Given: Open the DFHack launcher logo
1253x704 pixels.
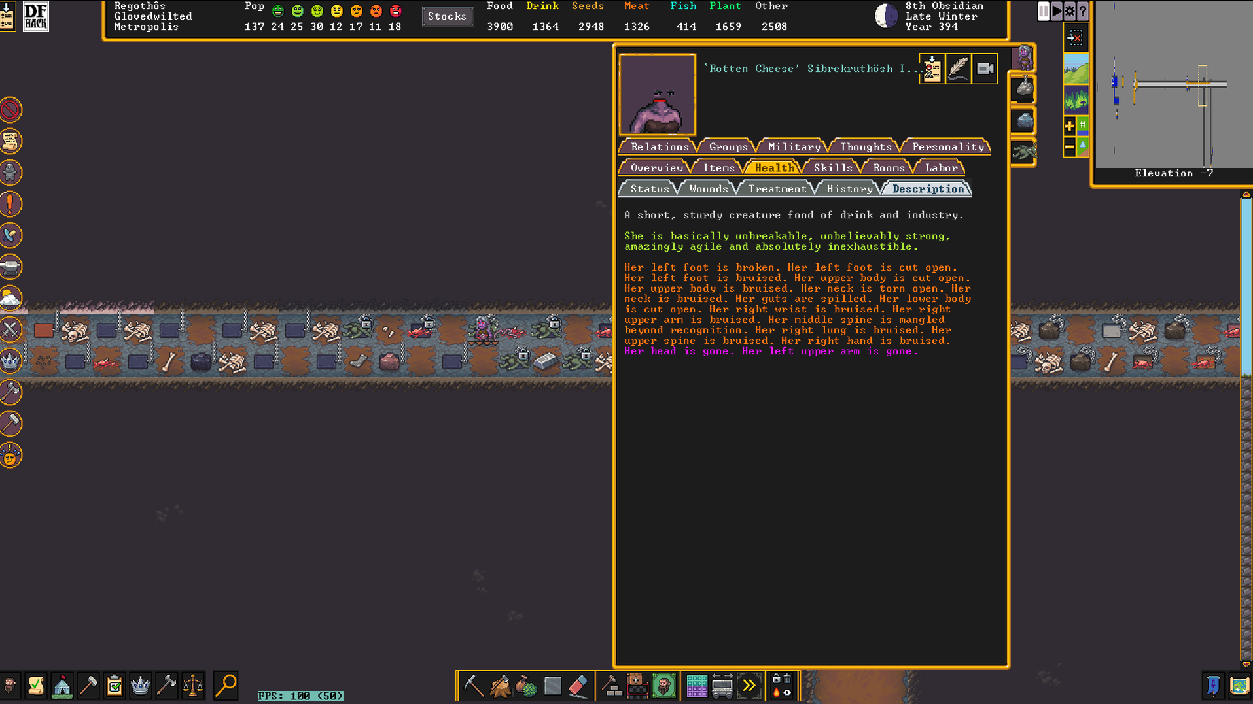Looking at the screenshot, I should tap(36, 16).
